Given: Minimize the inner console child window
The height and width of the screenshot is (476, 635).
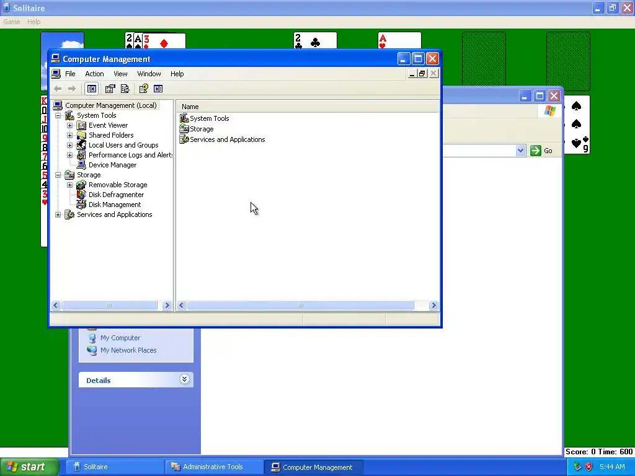Looking at the screenshot, I should pos(412,73).
